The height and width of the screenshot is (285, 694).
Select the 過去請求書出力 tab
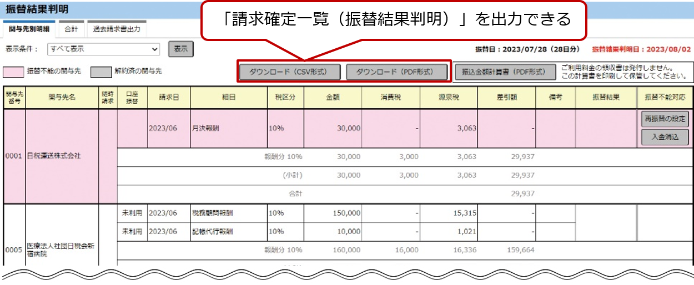(x=117, y=29)
